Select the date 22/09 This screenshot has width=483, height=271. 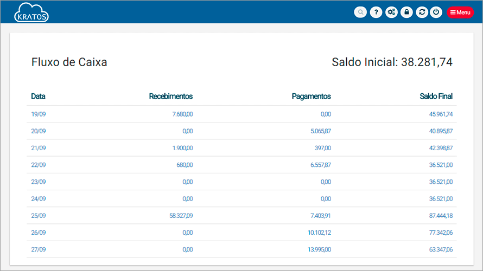coord(39,165)
